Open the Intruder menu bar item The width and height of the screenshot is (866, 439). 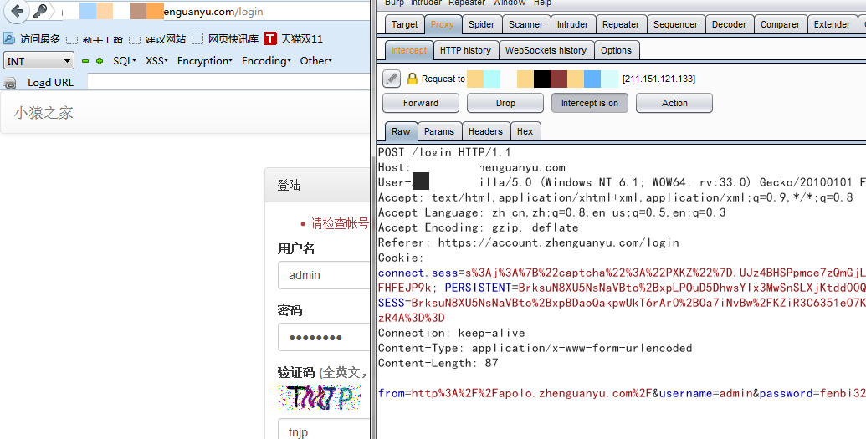pos(426,3)
